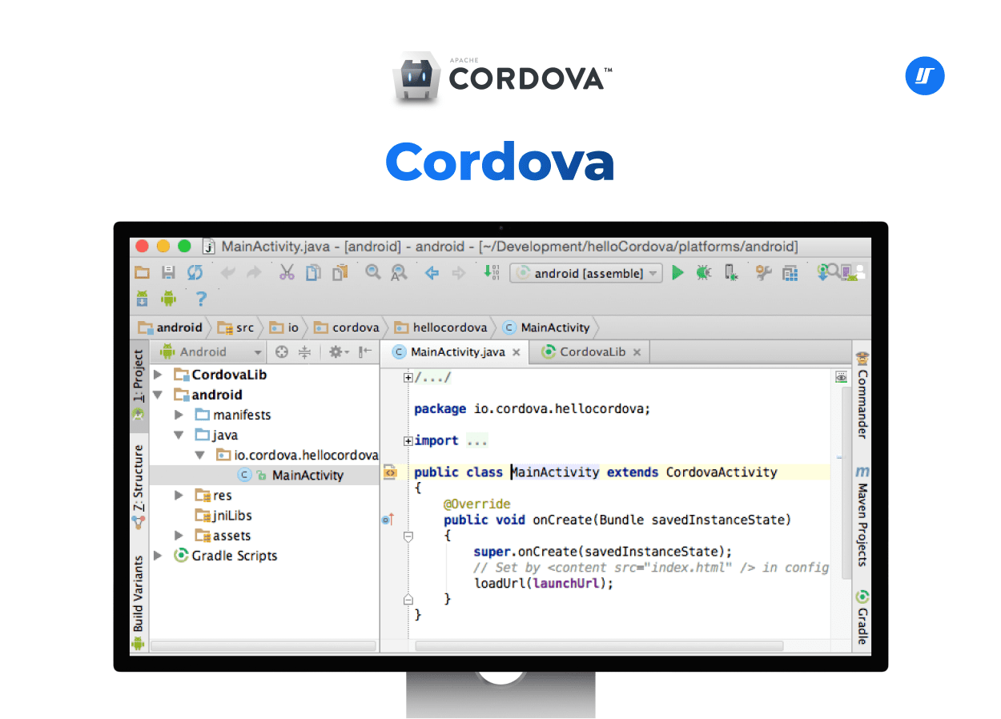1001x719 pixels.
Task: Start a Debug session using the bug icon
Action: point(703,272)
